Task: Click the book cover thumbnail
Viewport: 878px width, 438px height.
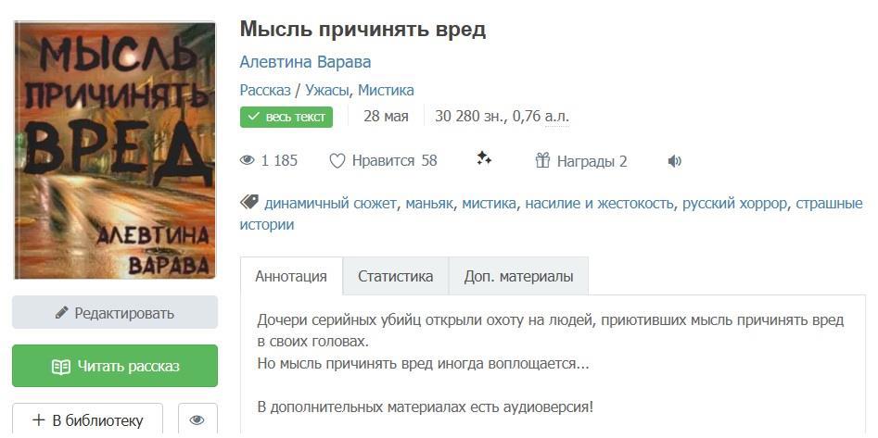Action: (x=115, y=150)
